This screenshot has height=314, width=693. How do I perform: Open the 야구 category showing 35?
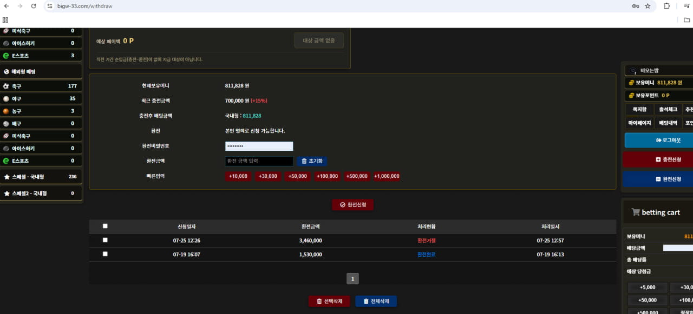tap(41, 98)
